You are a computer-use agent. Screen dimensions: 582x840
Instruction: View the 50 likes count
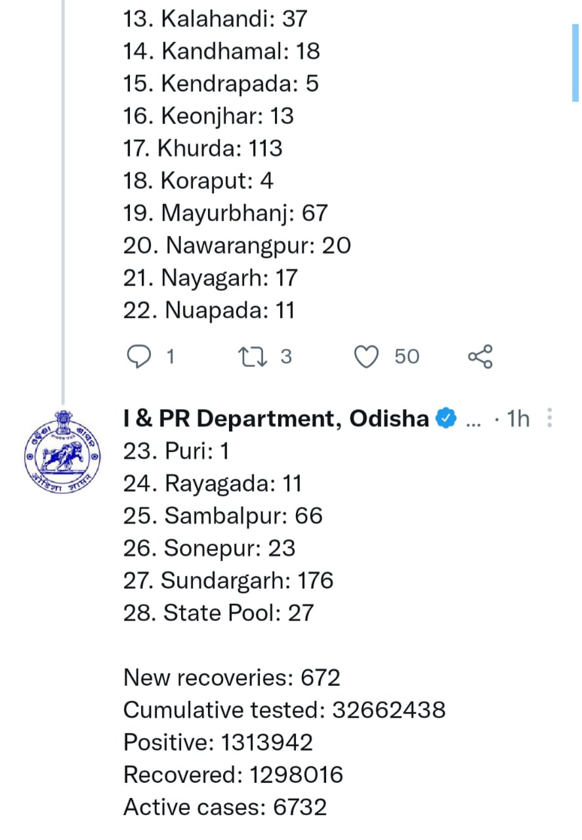407,356
